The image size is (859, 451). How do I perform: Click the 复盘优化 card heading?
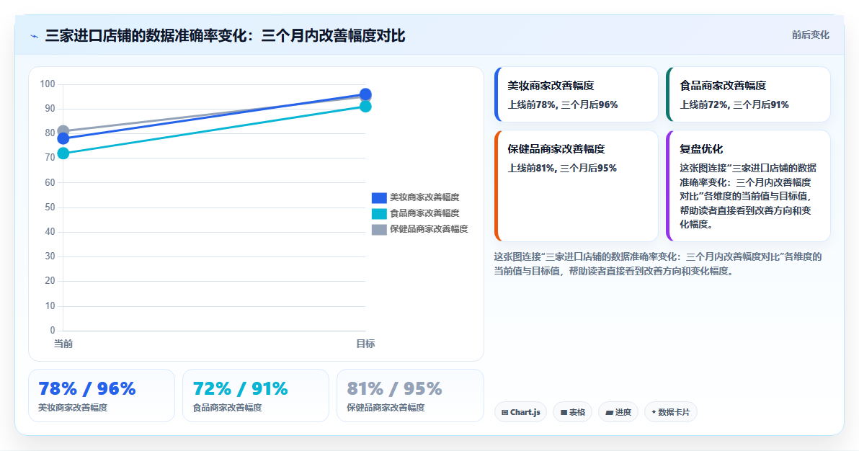pyautogui.click(x=701, y=149)
